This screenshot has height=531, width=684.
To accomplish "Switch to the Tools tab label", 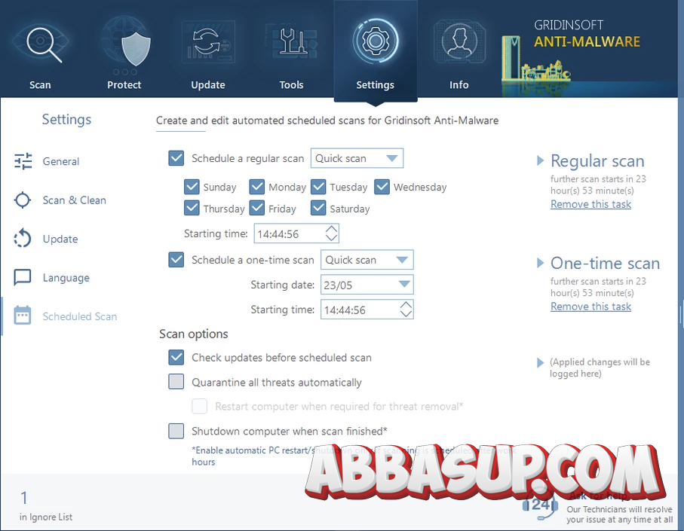I will pyautogui.click(x=291, y=85).
